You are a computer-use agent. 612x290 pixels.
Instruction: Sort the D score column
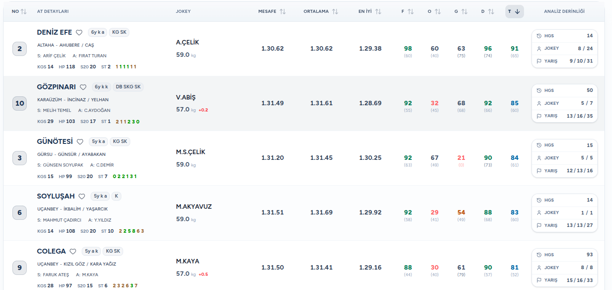click(491, 12)
